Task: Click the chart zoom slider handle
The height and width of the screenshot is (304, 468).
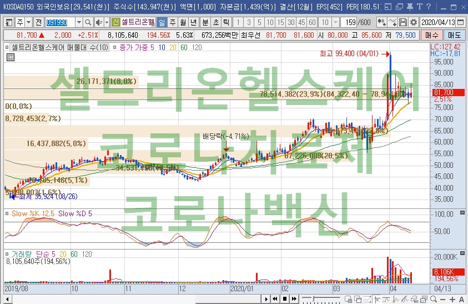Action: click(314, 298)
